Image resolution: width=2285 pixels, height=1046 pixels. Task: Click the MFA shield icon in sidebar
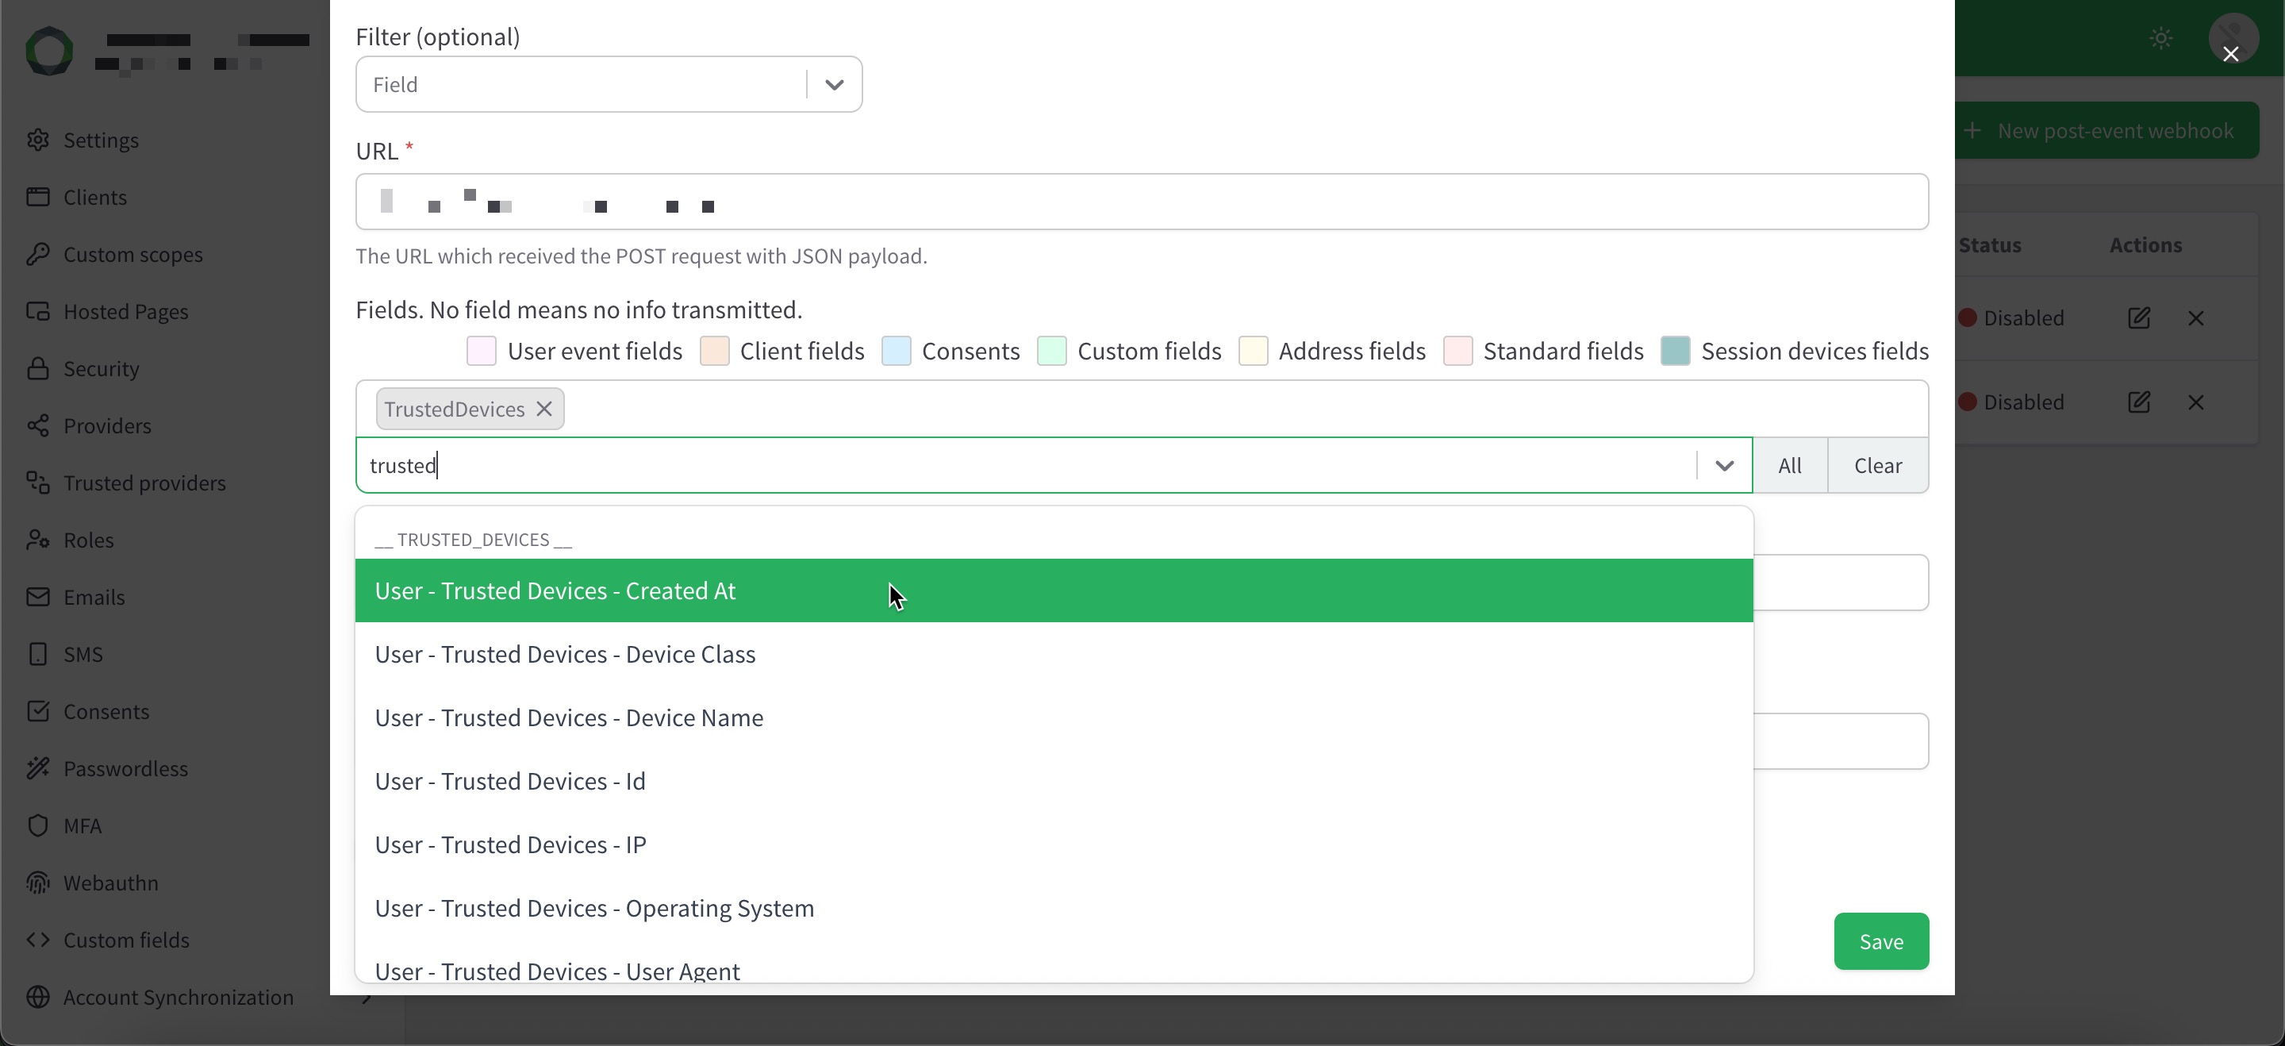[37, 825]
